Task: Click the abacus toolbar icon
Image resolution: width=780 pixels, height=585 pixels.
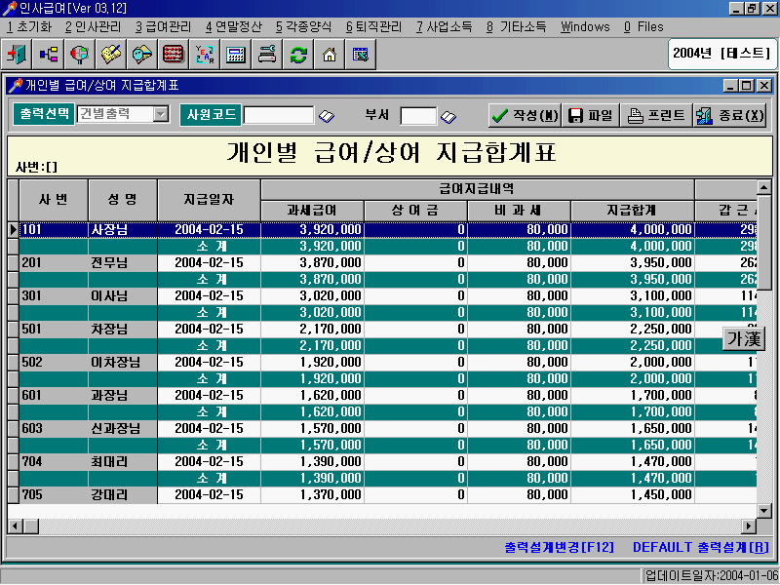Action: pos(174,55)
